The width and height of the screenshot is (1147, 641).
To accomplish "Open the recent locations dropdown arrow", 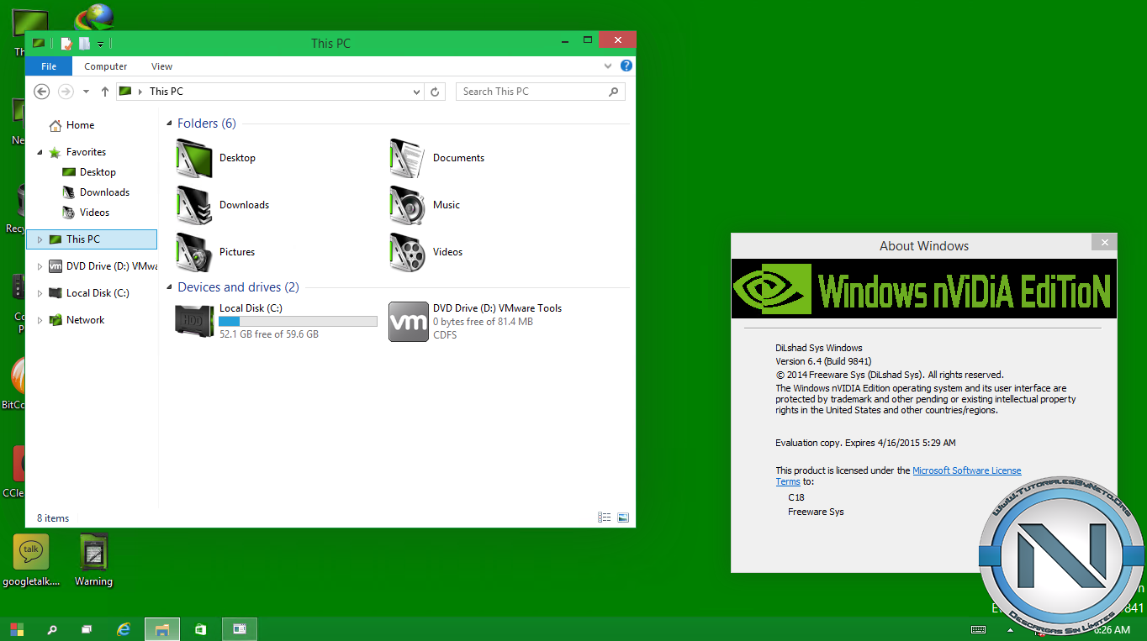I will pos(87,92).
